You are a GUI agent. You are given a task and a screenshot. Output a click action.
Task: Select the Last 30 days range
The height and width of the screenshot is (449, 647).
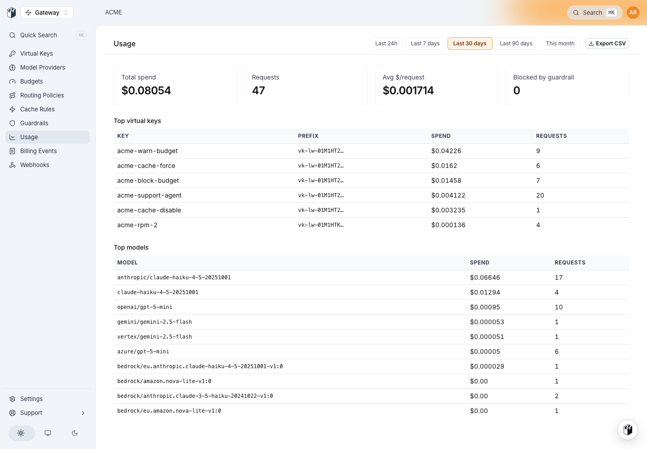470,44
